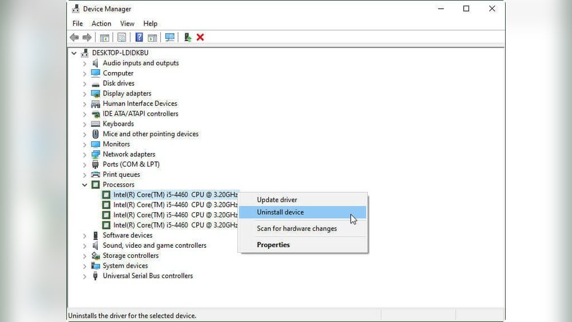
Task: Click the Properties toolbar icon
Action: [x=121, y=38]
